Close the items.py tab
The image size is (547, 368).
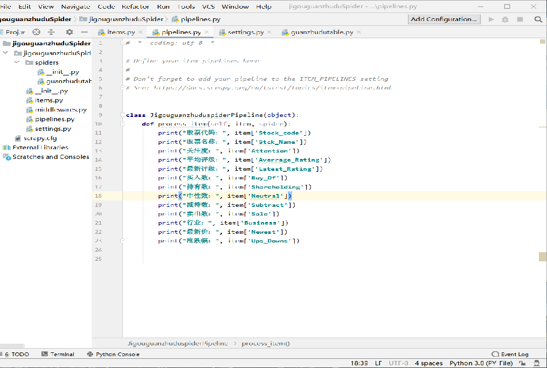click(141, 32)
